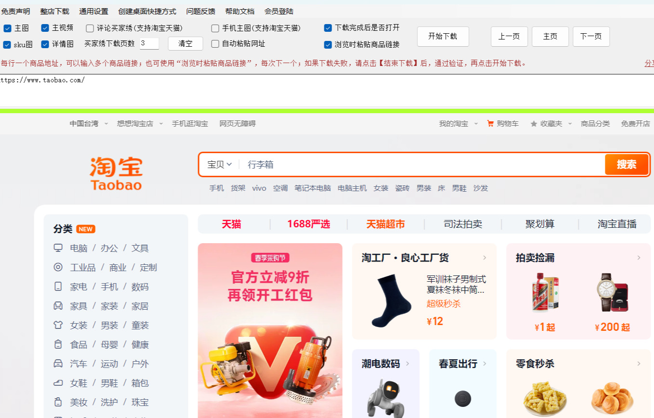This screenshot has width=654, height=418.
Task: Expand the 我的淘宝 dropdown
Action: click(x=458, y=124)
